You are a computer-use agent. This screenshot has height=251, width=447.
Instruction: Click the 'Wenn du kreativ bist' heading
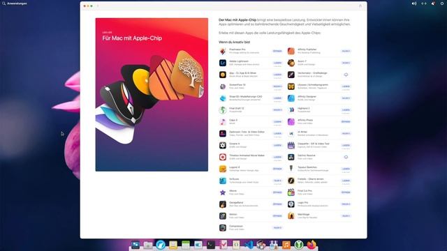pyautogui.click(x=235, y=42)
